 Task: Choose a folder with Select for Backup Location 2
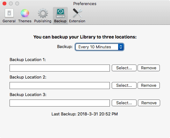coord(124,85)
